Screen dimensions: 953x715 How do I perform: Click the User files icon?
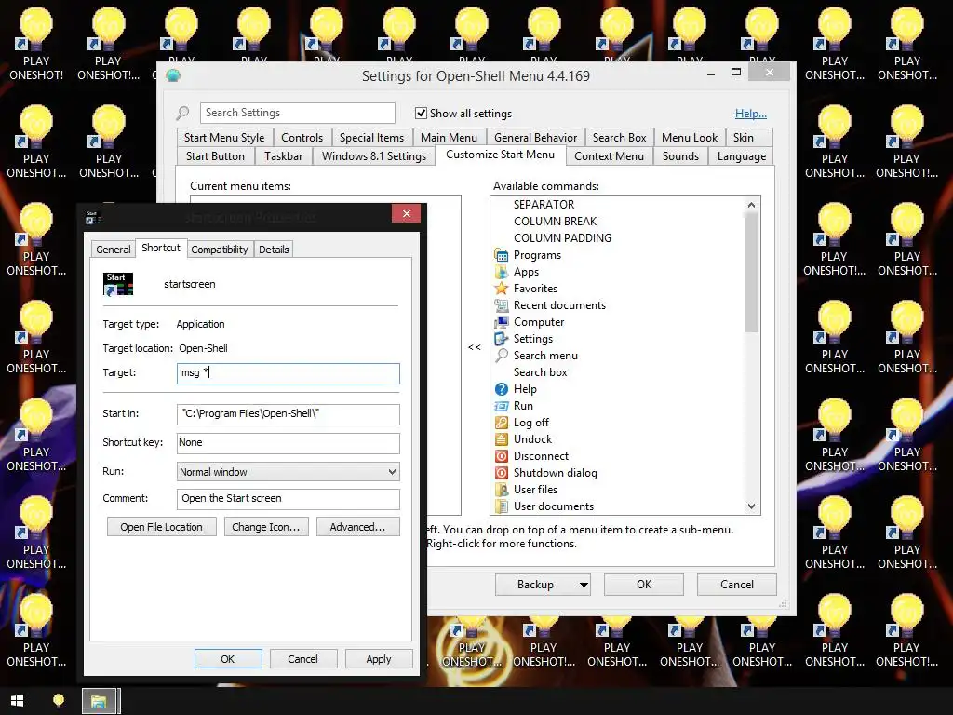click(x=502, y=490)
